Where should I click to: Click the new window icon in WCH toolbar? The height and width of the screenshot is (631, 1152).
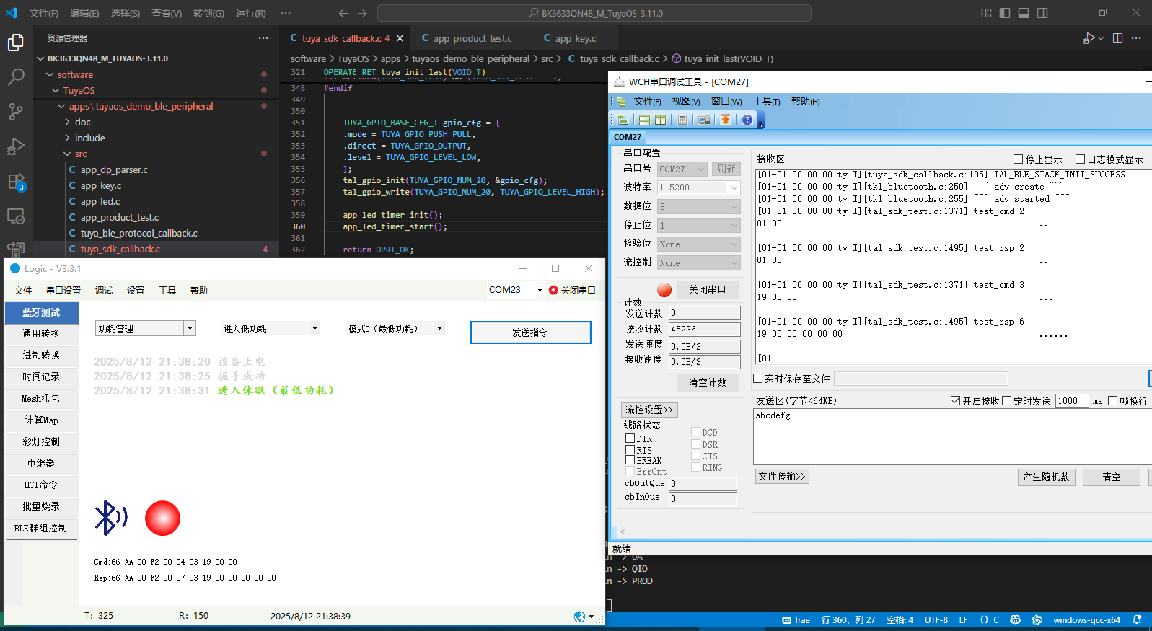(623, 120)
